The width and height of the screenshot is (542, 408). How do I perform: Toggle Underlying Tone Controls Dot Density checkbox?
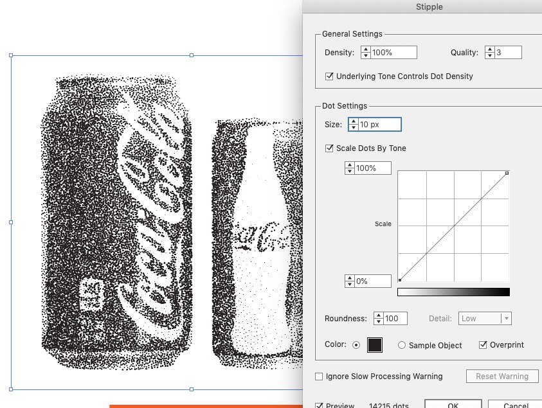pos(329,76)
